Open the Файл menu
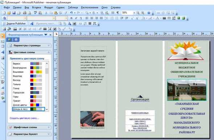 coord(7,8)
